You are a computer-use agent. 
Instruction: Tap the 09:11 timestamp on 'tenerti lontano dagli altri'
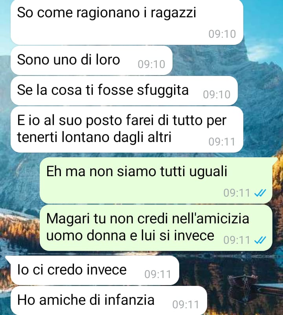pyautogui.click(x=222, y=142)
